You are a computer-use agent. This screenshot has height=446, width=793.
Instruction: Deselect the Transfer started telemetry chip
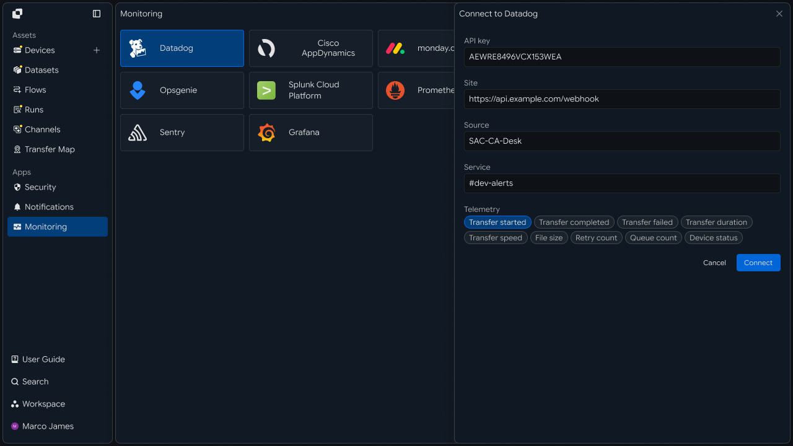[497, 222]
